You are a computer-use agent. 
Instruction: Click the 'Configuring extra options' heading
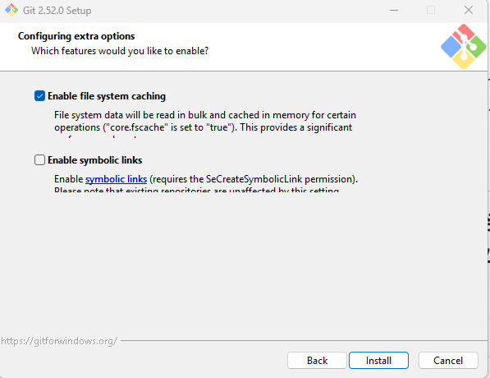coord(76,36)
